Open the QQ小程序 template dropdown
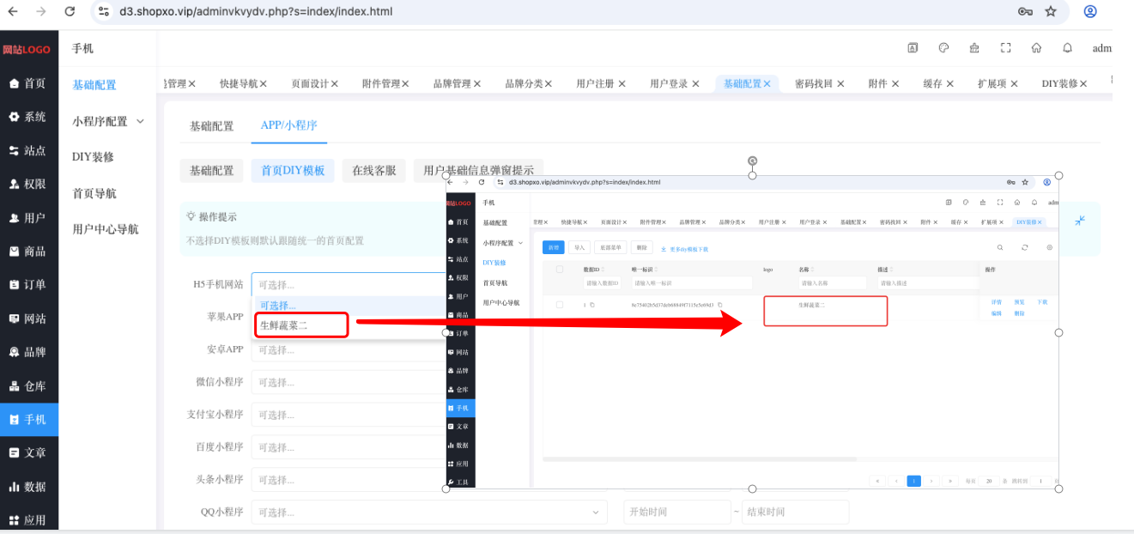The image size is (1134, 534). tap(429, 512)
